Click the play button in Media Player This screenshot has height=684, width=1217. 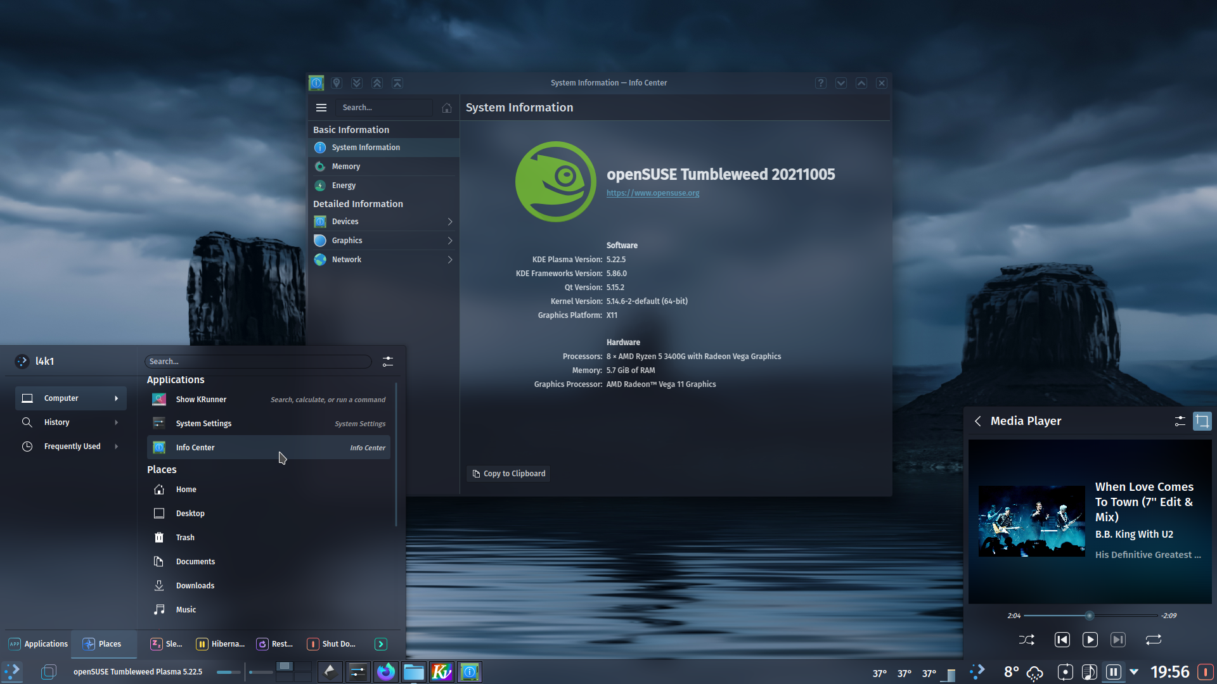point(1090,640)
